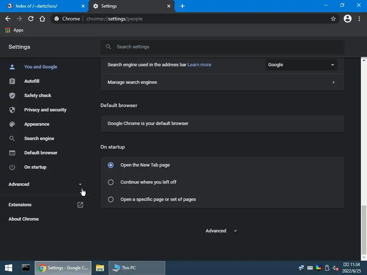This screenshot has width=367, height=275.
Task: Open About Chrome page
Action: coord(24,219)
